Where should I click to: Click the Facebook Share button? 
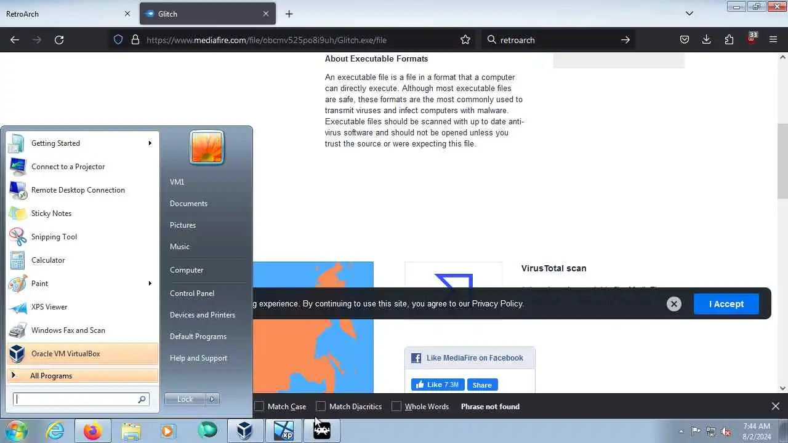(x=482, y=385)
